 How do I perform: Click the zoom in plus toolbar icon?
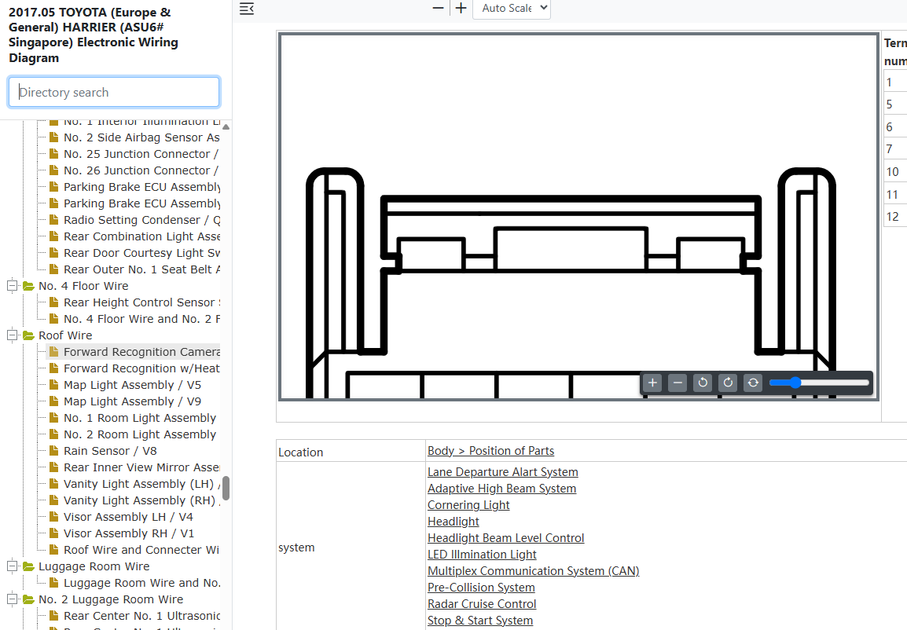coord(461,8)
